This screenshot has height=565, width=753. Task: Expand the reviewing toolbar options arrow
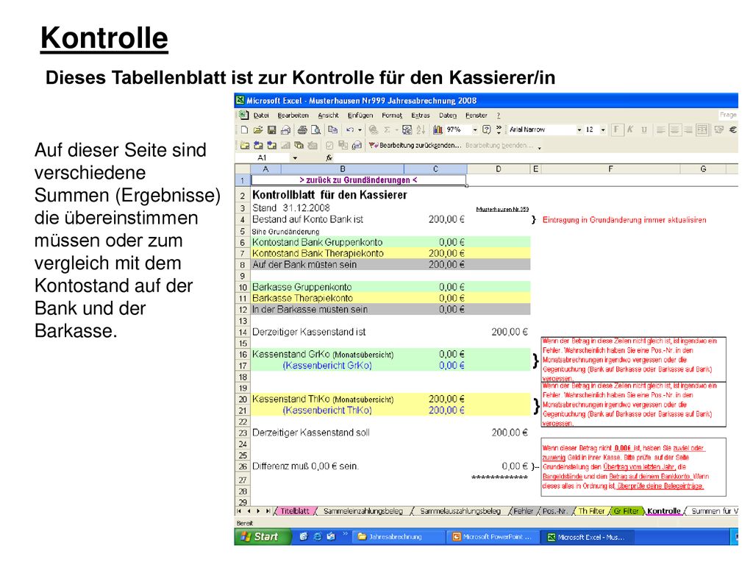[x=539, y=147]
